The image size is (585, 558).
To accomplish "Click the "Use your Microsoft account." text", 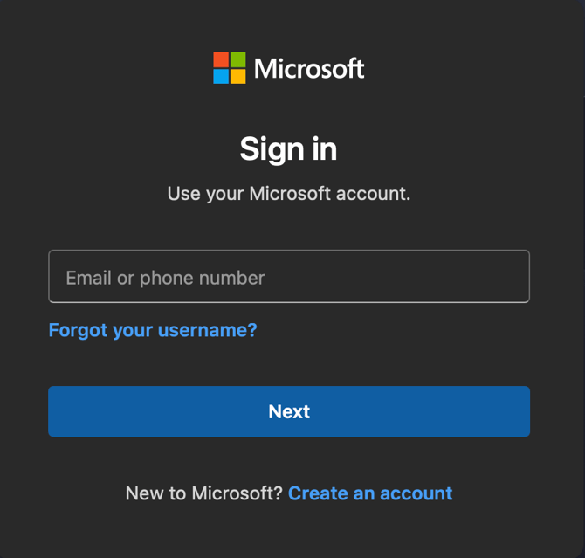I will click(x=289, y=193).
